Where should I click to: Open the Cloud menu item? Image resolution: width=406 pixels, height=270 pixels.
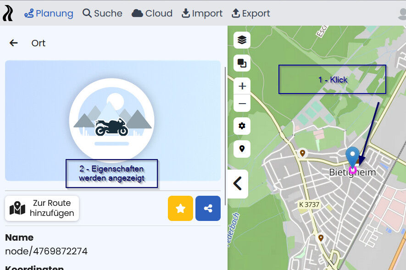tap(152, 13)
